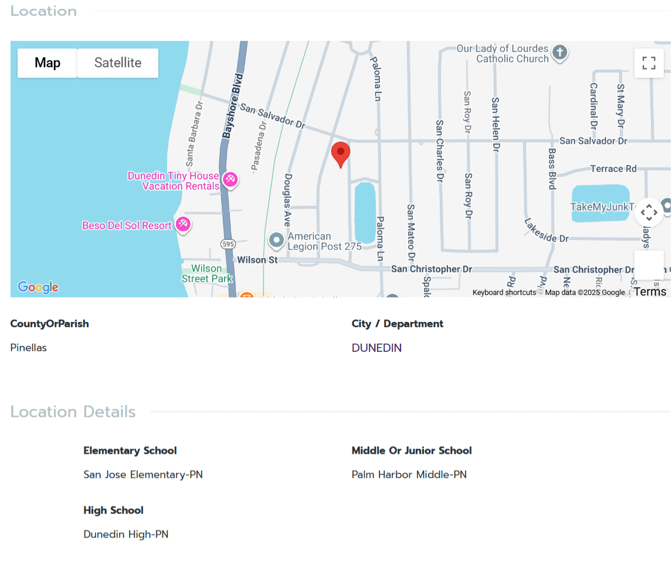Switch to Satellite view
Image resolution: width=672 pixels, height=579 pixels.
(118, 63)
